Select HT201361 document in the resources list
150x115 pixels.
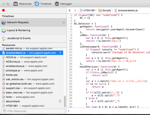point(31,106)
